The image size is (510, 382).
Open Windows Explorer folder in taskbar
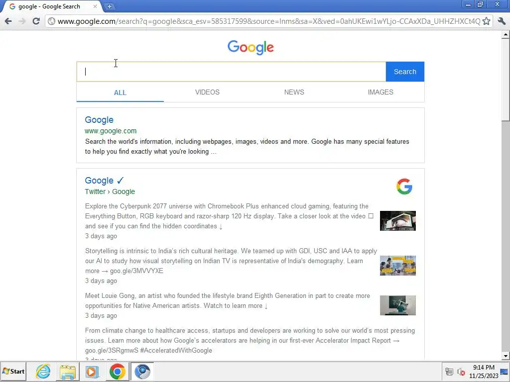(68, 372)
